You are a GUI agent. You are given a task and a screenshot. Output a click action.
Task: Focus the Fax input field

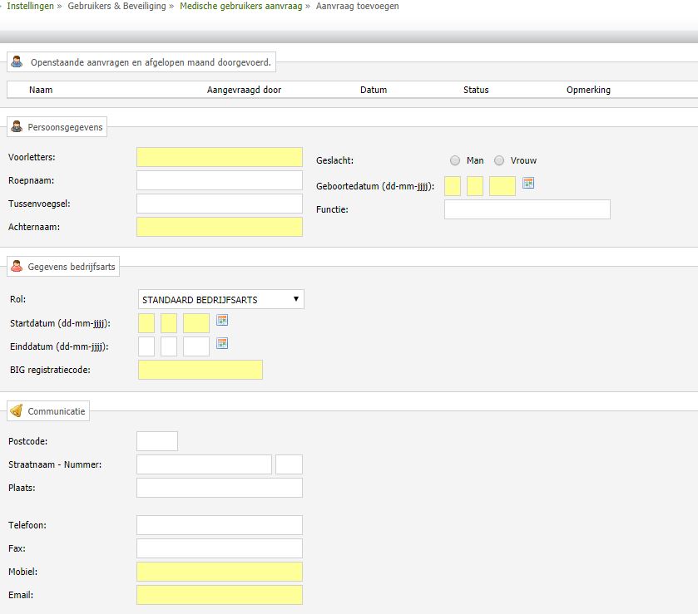click(220, 548)
